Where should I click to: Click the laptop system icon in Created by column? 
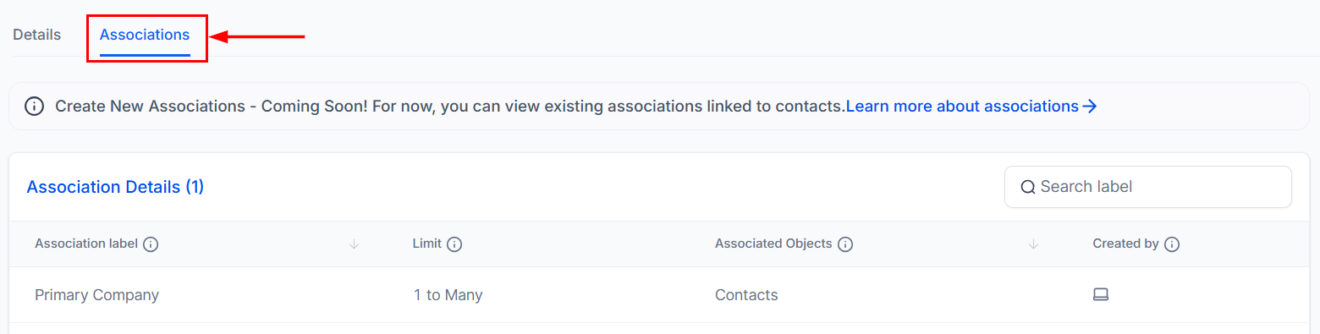coord(1101,294)
